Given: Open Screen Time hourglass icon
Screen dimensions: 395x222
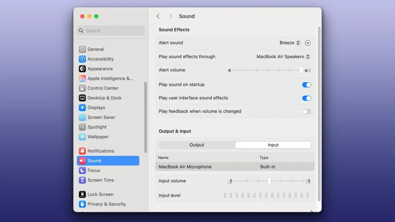Looking at the screenshot, I should point(82,180).
